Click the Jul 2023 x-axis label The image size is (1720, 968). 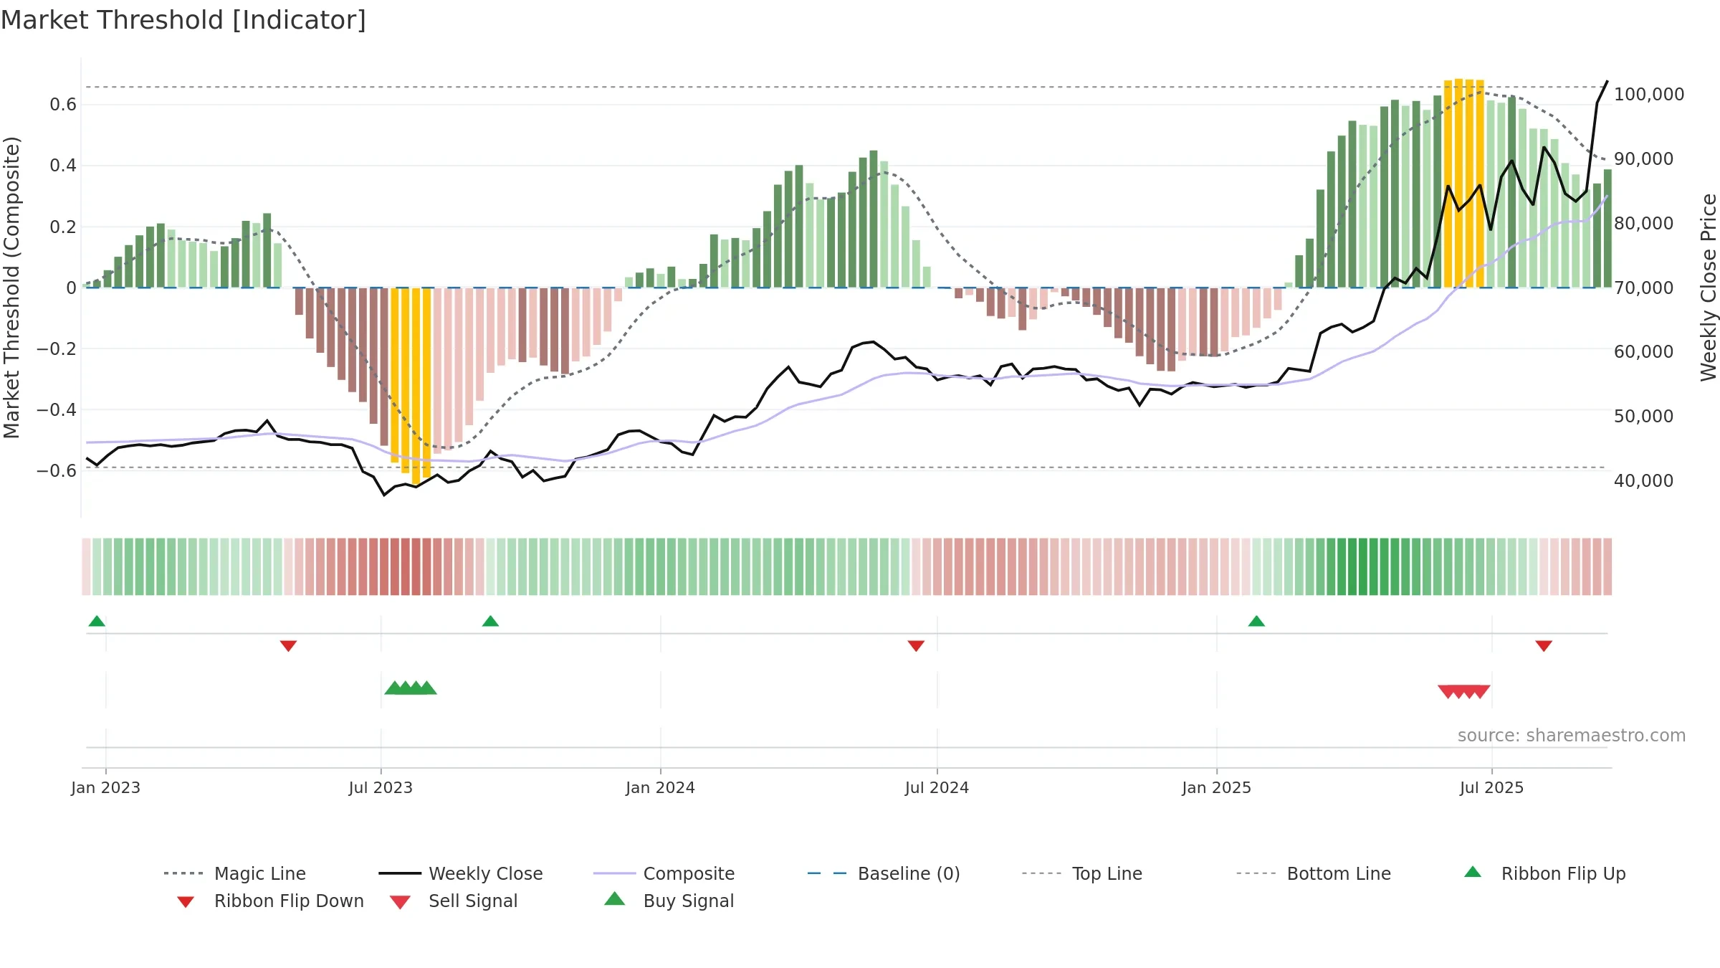coord(381,787)
